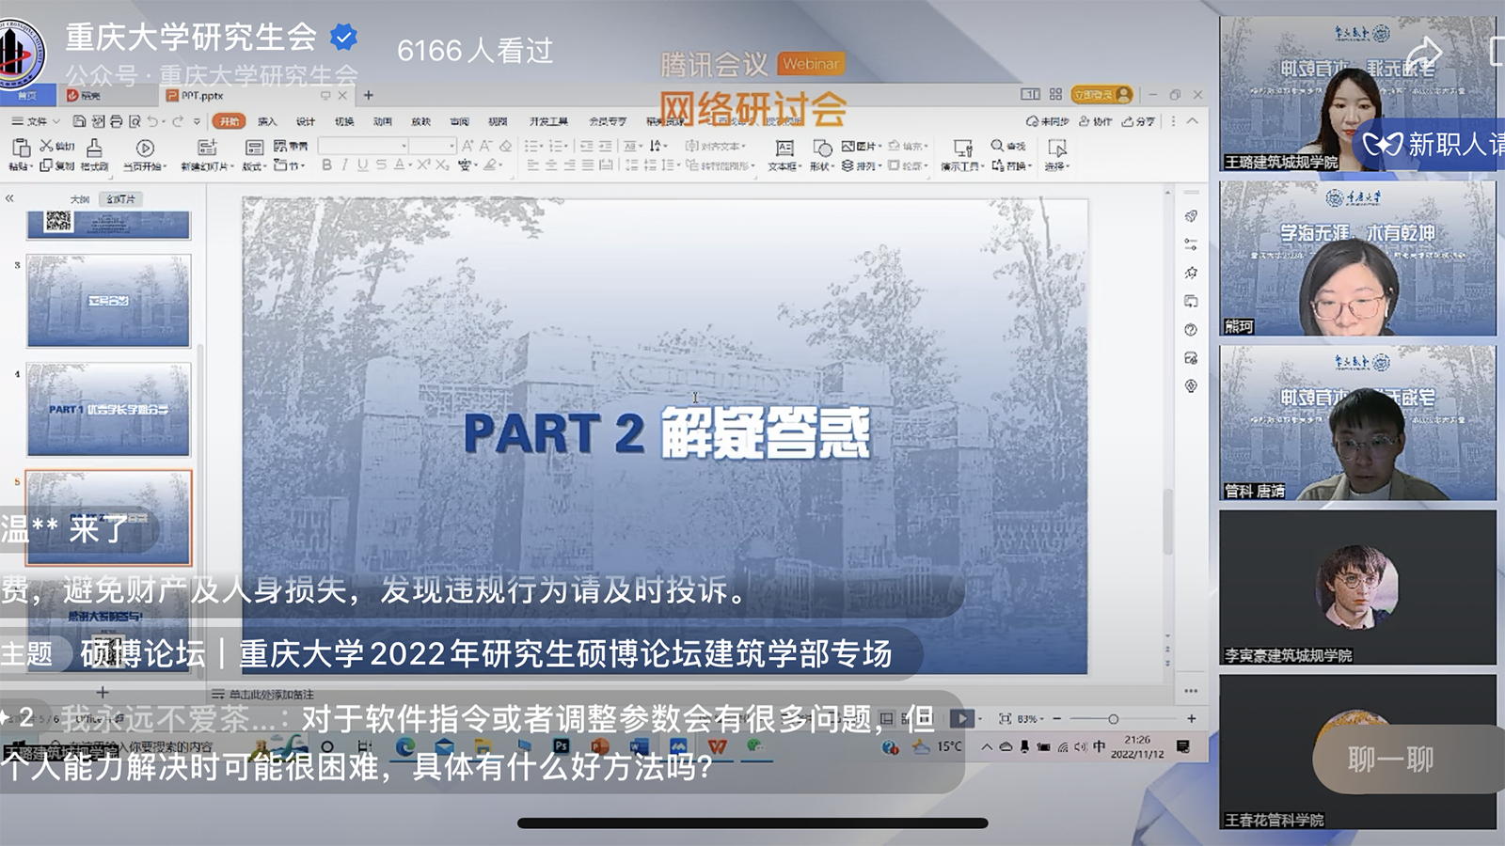Click the font color A icon
Image resolution: width=1505 pixels, height=846 pixels.
[x=400, y=164]
